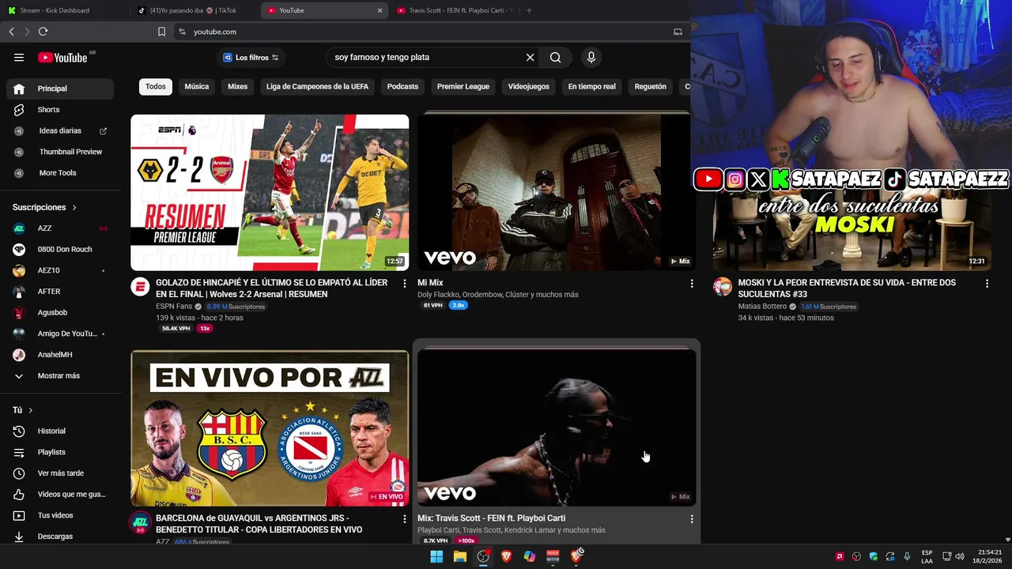Expand Mostrar más subscriptions
This screenshot has height=569, width=1012.
[60, 376]
